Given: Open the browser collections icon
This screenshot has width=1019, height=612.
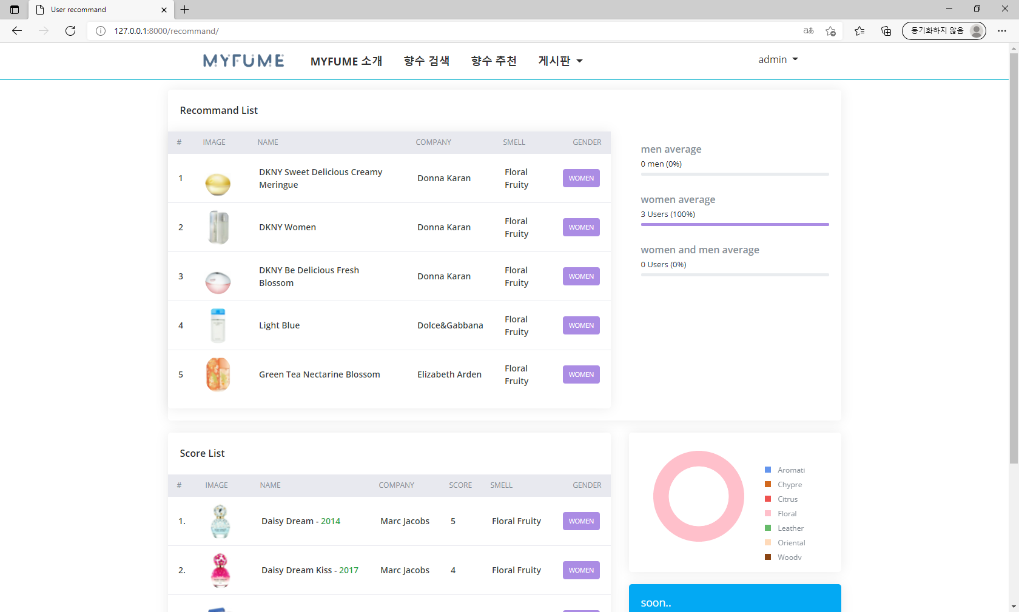Looking at the screenshot, I should click(x=886, y=31).
